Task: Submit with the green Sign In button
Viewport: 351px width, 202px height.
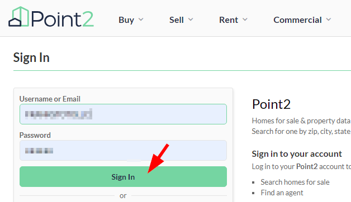Action: pyautogui.click(x=123, y=176)
